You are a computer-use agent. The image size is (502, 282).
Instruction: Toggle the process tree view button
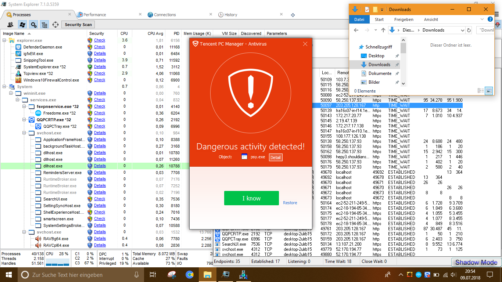[44, 25]
